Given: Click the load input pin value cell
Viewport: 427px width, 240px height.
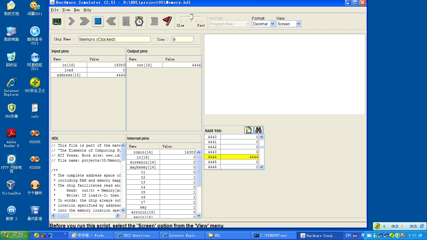Looking at the screenshot, I should [x=106, y=70].
